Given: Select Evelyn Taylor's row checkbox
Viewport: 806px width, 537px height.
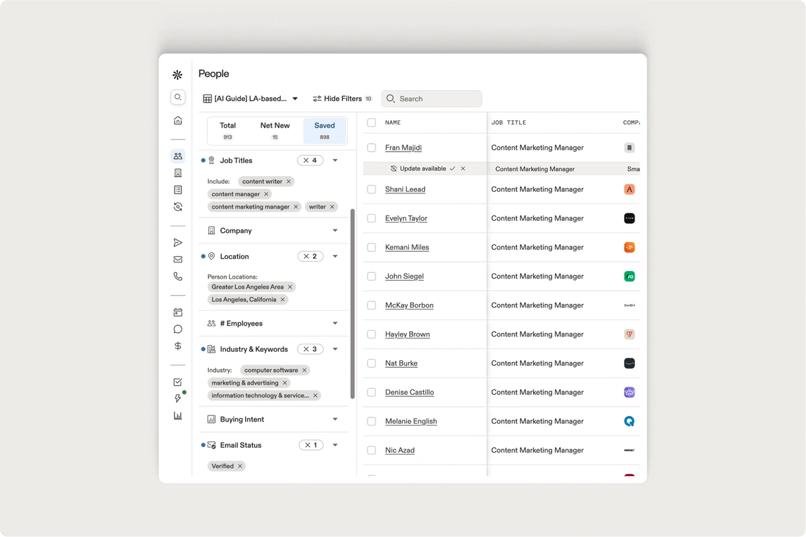Looking at the screenshot, I should [371, 218].
